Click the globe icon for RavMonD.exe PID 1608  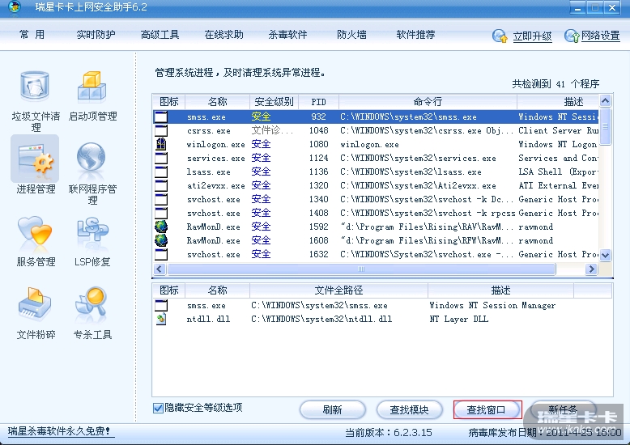coord(161,240)
